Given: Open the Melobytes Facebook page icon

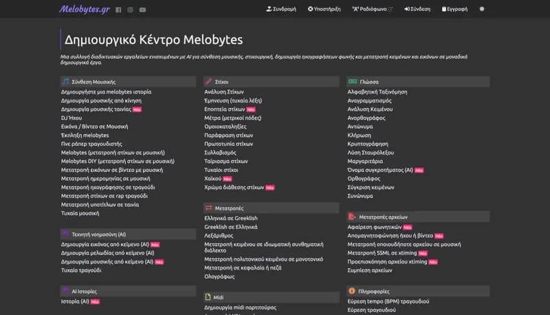Looking at the screenshot, I should 118,10.
